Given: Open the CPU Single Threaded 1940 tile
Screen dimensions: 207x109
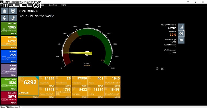Looking at the screenshot, I should pos(112,81).
